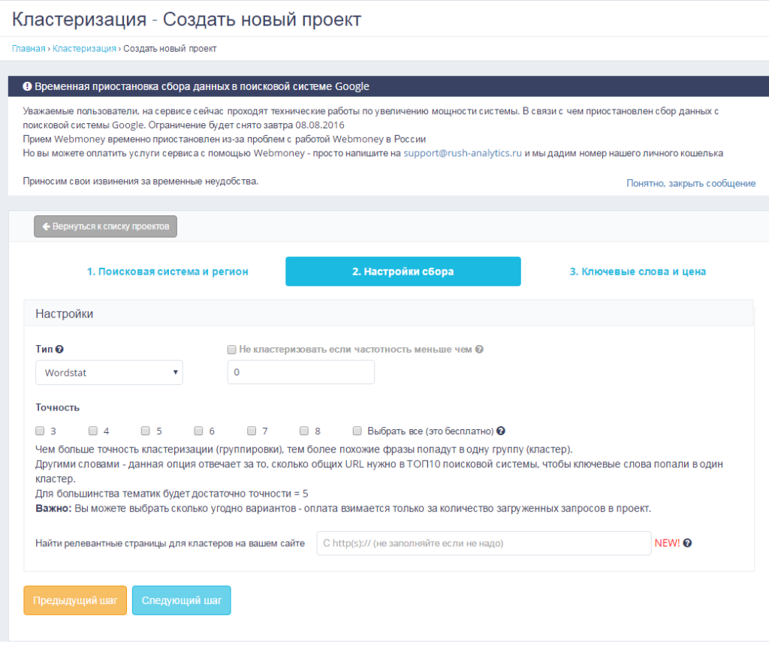Dismiss notice with Понятно, закрыть сообщение
The height and width of the screenshot is (652, 769).
click(x=690, y=183)
